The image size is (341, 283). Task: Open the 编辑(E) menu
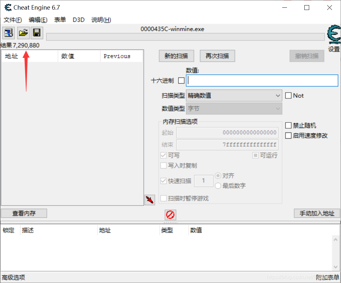38,20
